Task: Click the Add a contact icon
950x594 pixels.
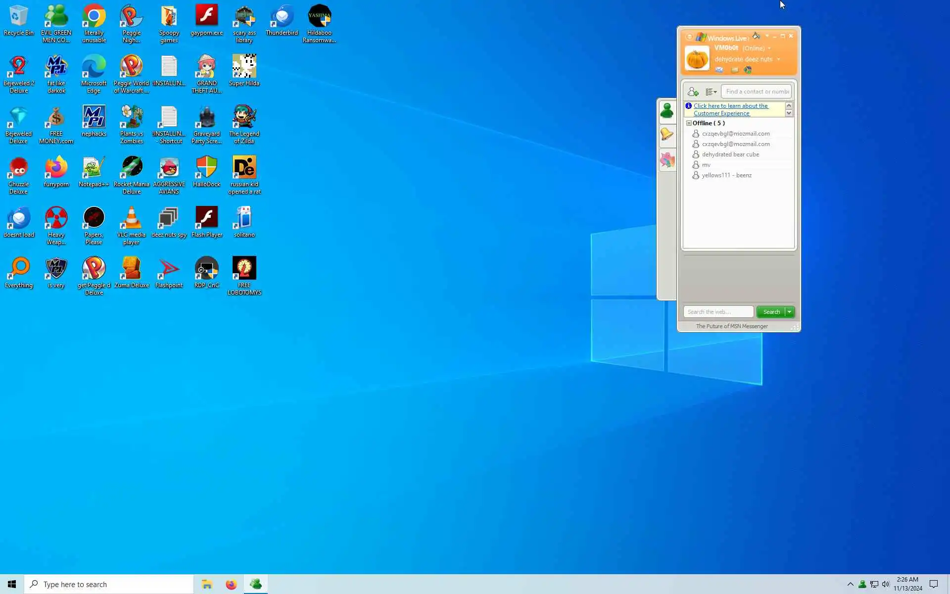Action: (x=693, y=92)
